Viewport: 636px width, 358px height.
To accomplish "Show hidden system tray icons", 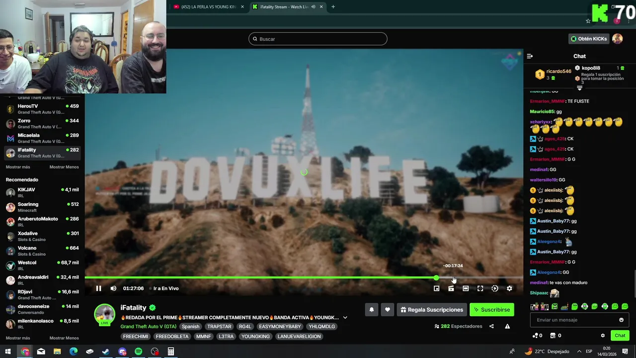I will click(x=579, y=352).
